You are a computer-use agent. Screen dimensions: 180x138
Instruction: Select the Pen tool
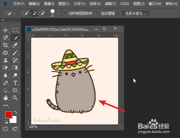coord(5,83)
